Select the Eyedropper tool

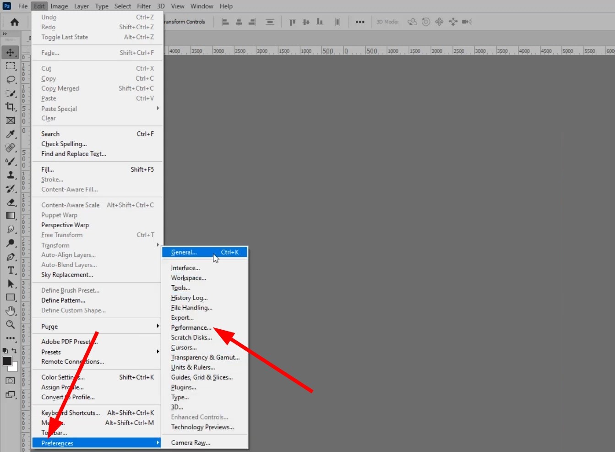pos(10,134)
